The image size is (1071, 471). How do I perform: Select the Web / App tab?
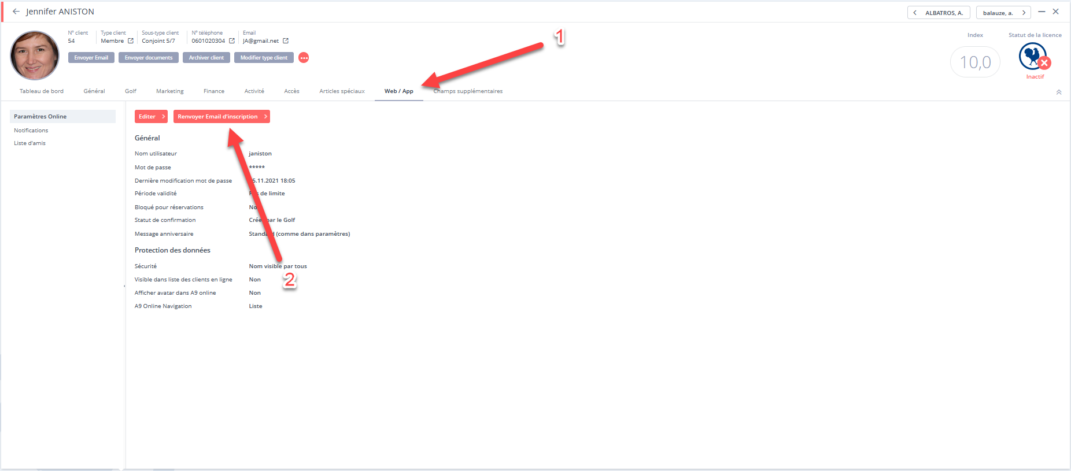click(x=399, y=91)
